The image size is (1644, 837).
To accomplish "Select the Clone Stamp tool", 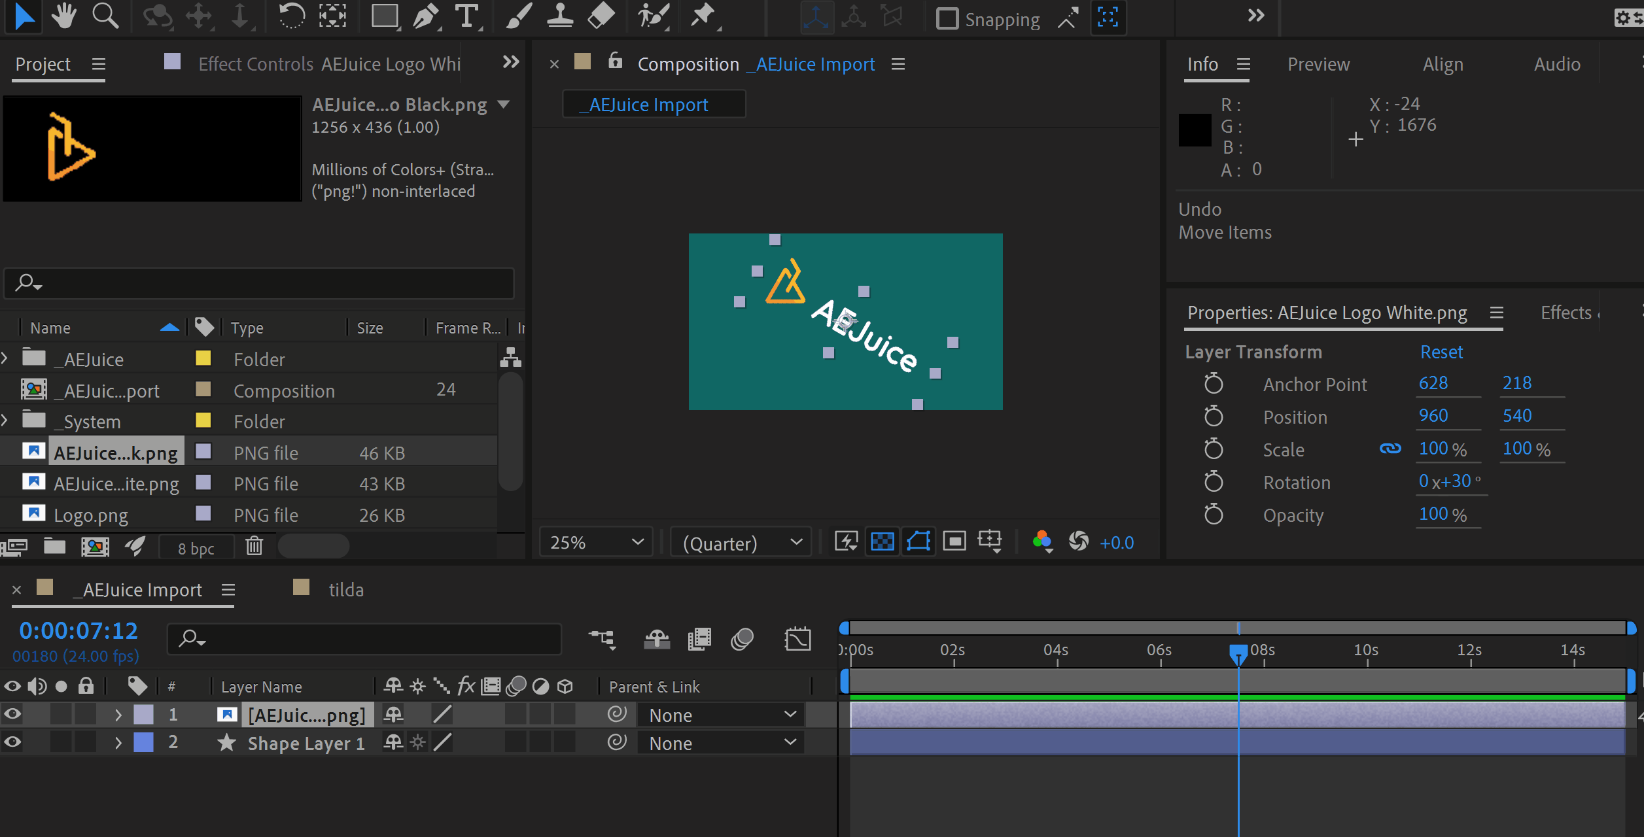I will [560, 17].
